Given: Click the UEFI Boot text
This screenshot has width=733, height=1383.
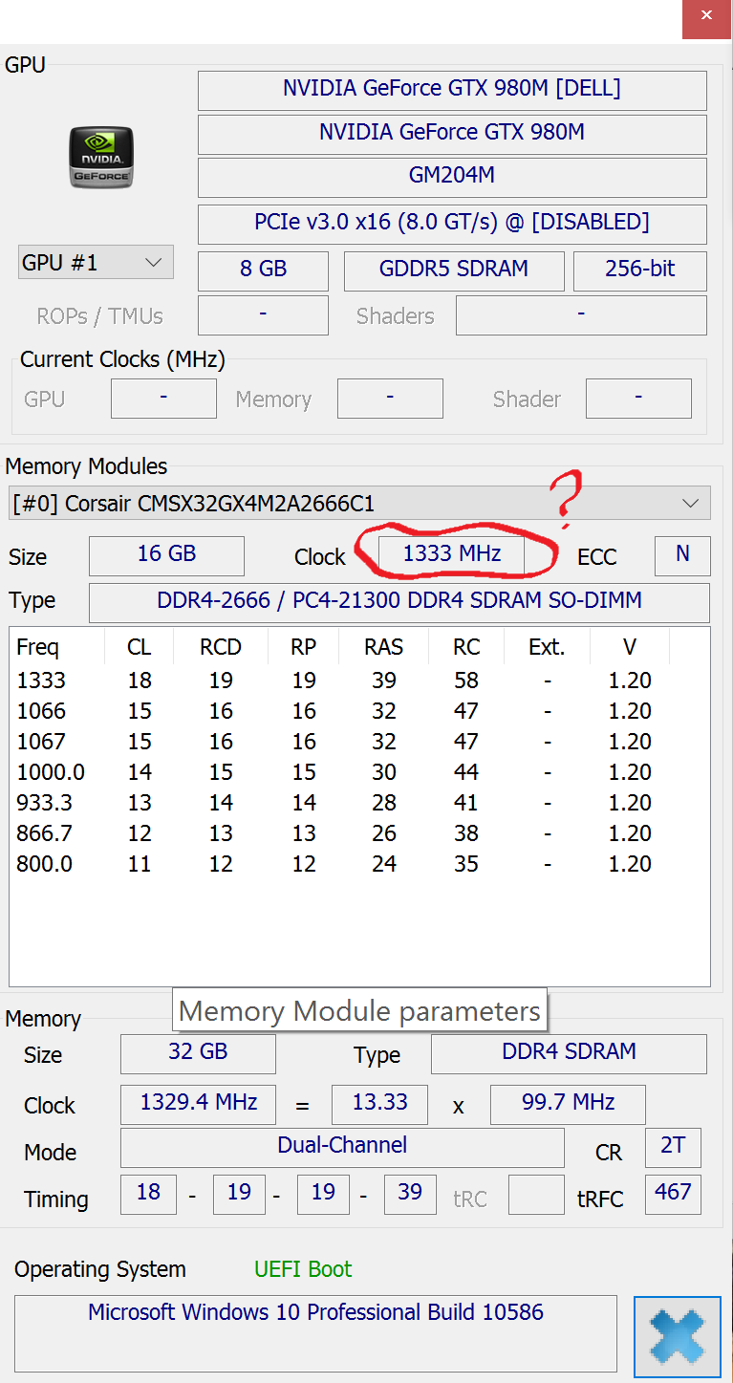Looking at the screenshot, I should (x=303, y=1269).
